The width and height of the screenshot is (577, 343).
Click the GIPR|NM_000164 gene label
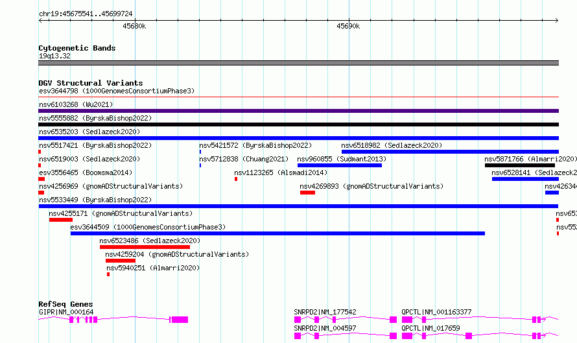click(x=66, y=312)
